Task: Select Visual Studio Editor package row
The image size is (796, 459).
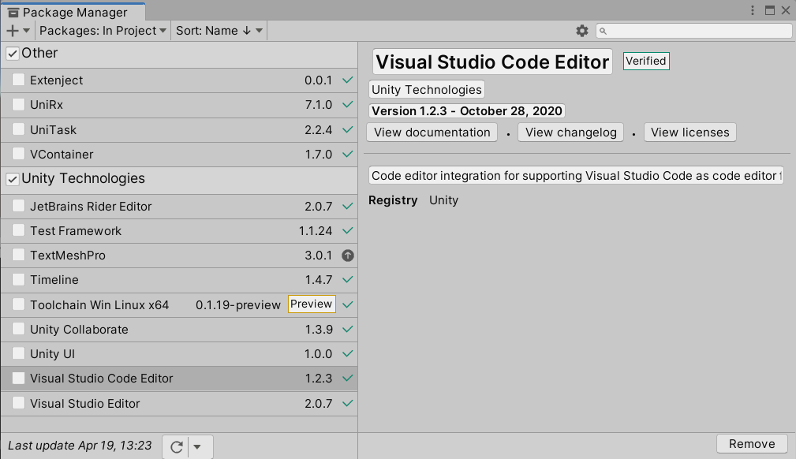Action: [x=179, y=404]
